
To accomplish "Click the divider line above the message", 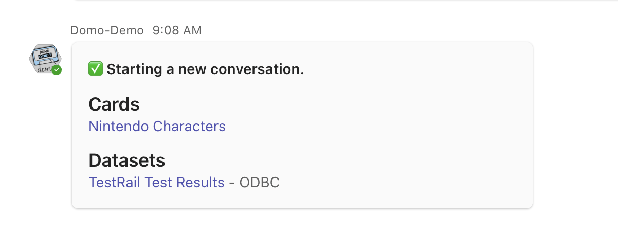I will (x=346, y=1).
